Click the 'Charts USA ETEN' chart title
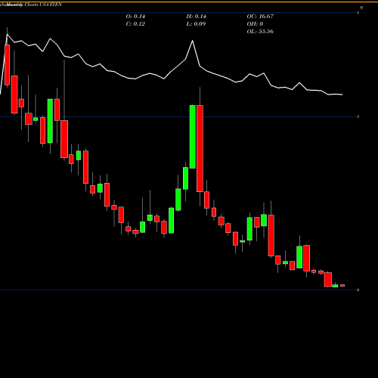 coord(43,5)
